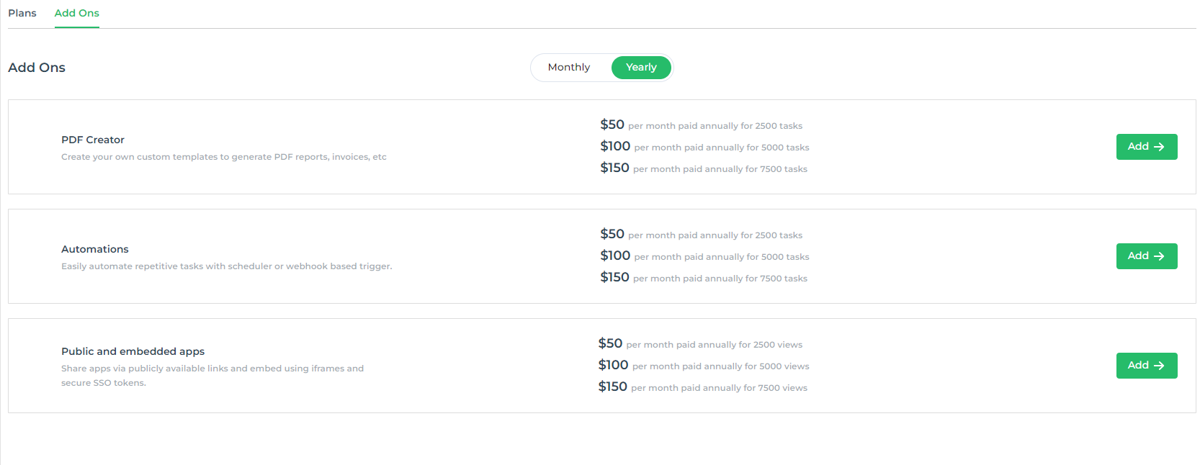Click the Add Ons section heading
This screenshot has height=465, width=1200.
point(37,68)
